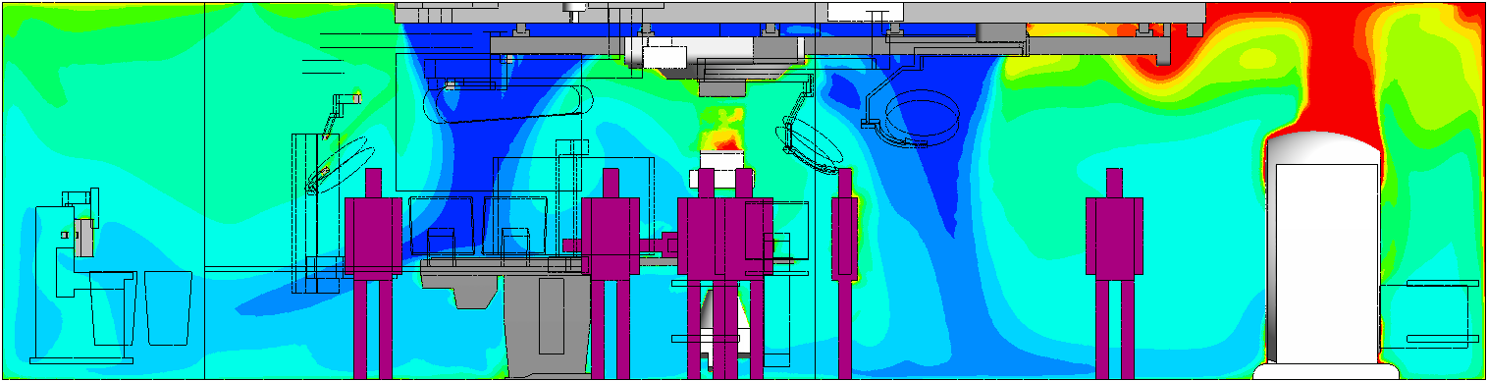This screenshot has height=381, width=1488.
Task: Select the gray ceiling plenum block at top
Action: coord(800,13)
